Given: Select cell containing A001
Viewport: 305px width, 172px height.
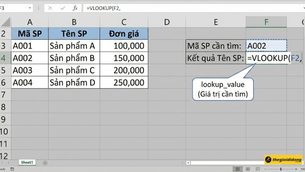Looking at the screenshot, I should (30, 46).
